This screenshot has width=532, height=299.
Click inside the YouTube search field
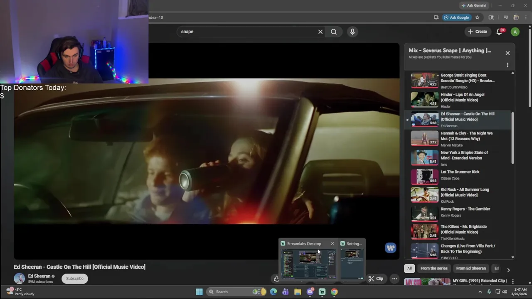coord(247,32)
